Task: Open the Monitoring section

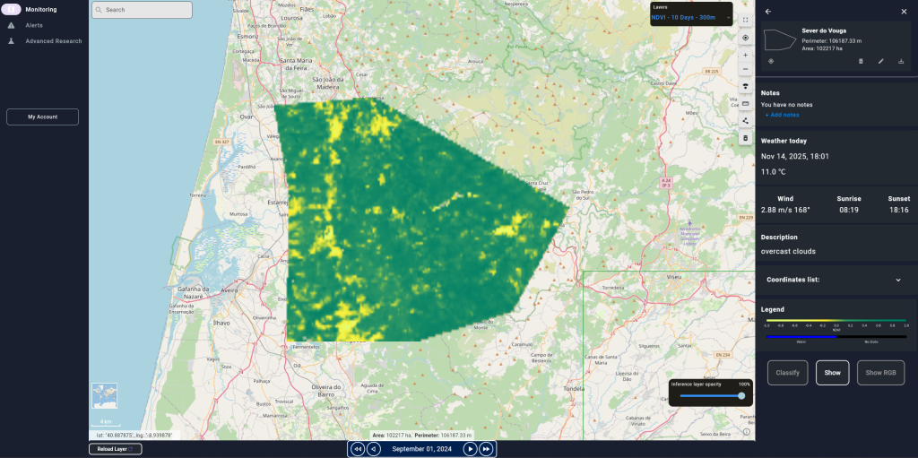Action: [40, 9]
